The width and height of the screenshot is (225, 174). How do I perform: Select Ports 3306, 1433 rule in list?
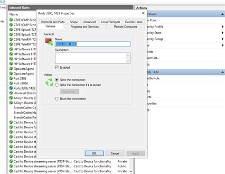click(24, 88)
